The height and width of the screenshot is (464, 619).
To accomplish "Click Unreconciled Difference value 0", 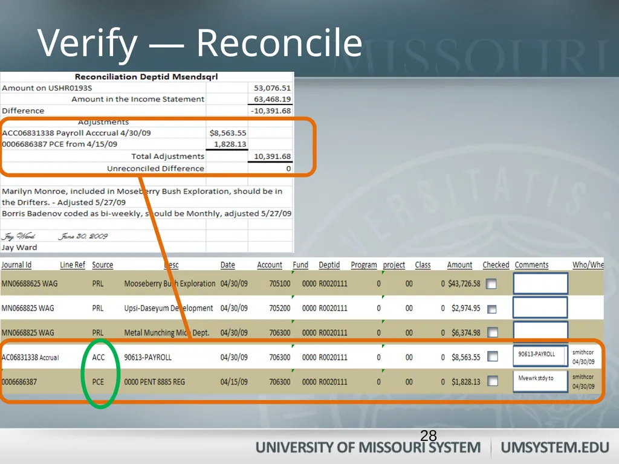I will 288,169.
